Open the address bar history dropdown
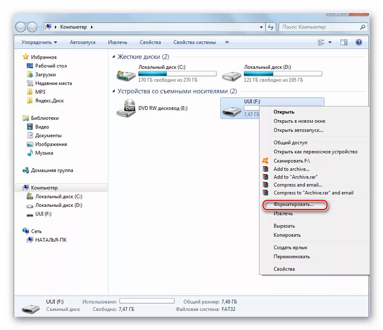 point(261,27)
